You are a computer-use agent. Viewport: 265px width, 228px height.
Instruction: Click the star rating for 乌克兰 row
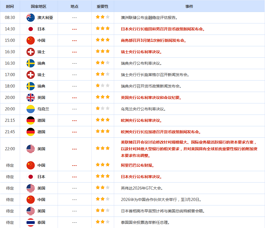pyautogui.click(x=102, y=108)
